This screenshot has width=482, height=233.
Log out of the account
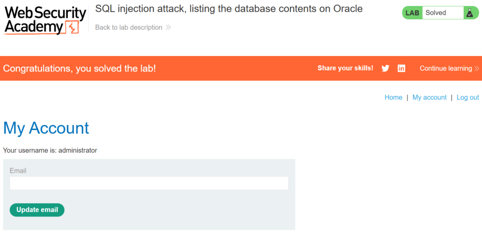(467, 97)
